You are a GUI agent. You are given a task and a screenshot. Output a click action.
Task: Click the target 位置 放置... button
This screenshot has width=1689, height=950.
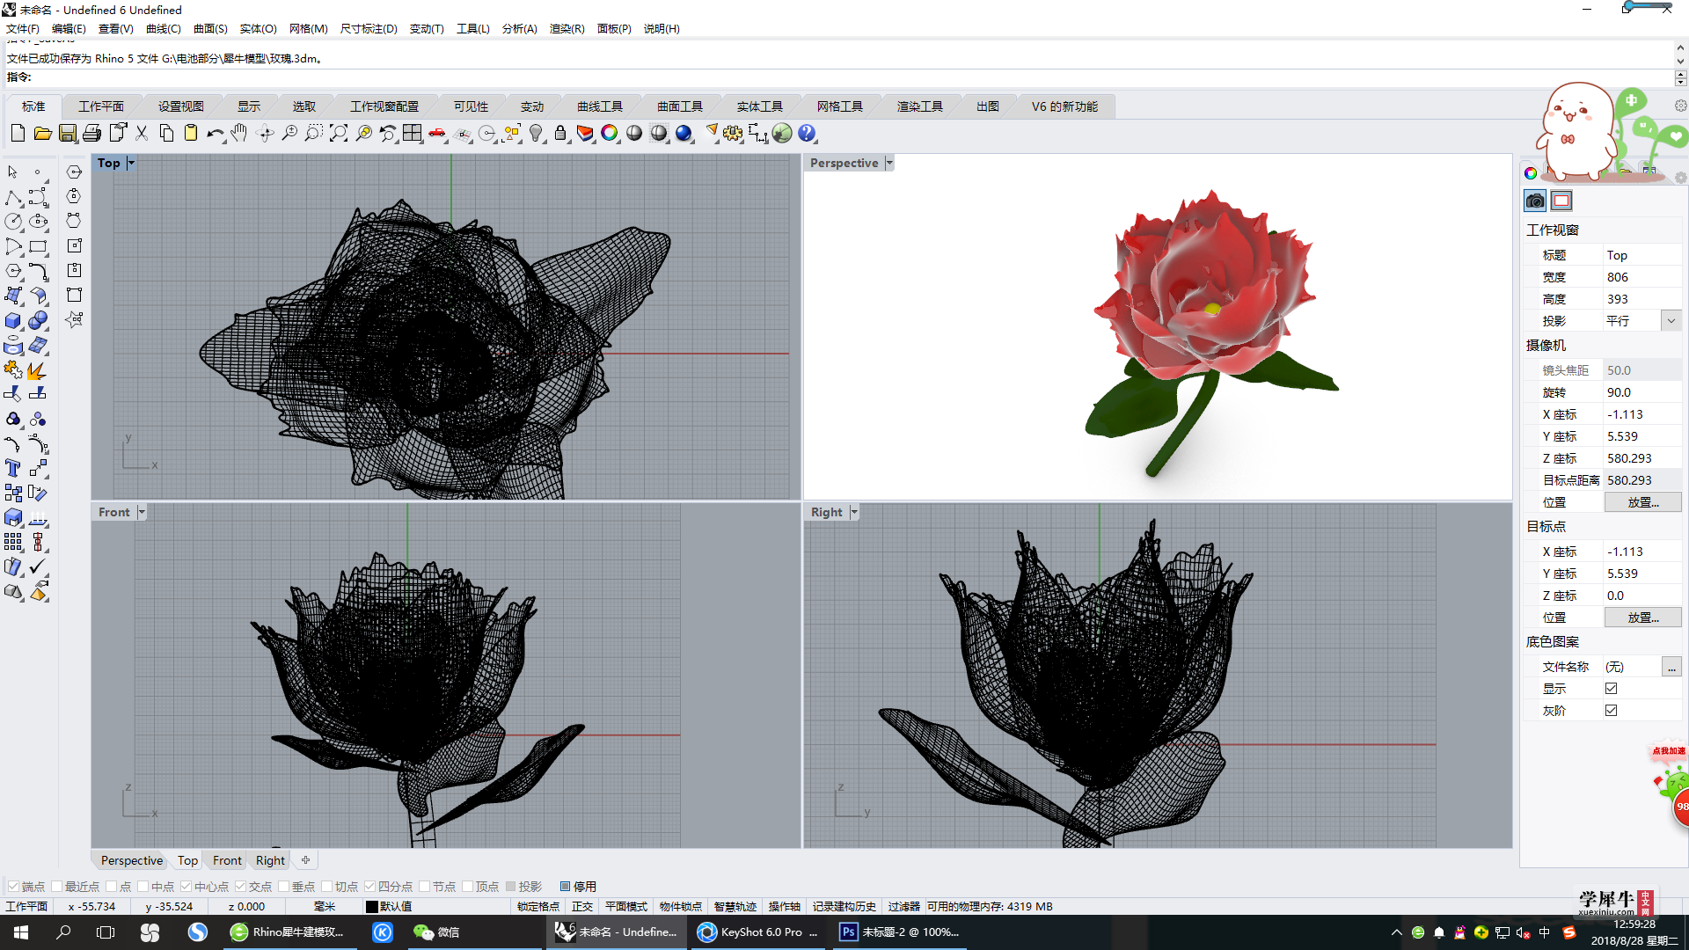1642,617
